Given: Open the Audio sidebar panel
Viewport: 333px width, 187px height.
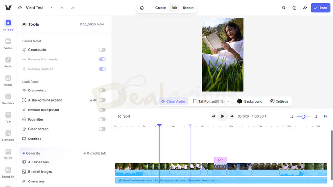Looking at the screenshot, I should (8, 62).
